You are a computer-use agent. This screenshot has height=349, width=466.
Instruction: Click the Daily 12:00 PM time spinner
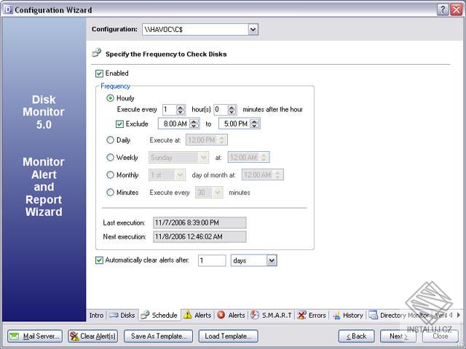pyautogui.click(x=222, y=140)
